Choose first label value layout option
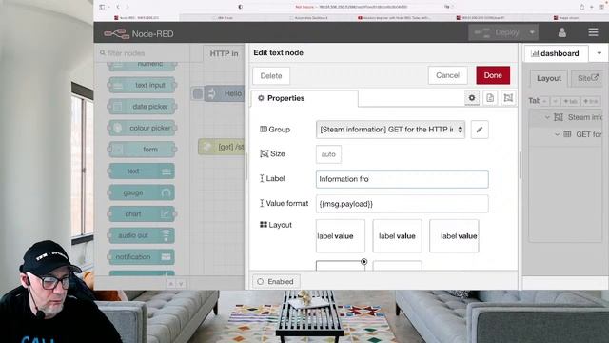 [x=341, y=236]
